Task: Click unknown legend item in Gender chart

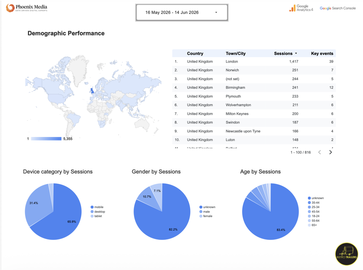Action: [207, 207]
